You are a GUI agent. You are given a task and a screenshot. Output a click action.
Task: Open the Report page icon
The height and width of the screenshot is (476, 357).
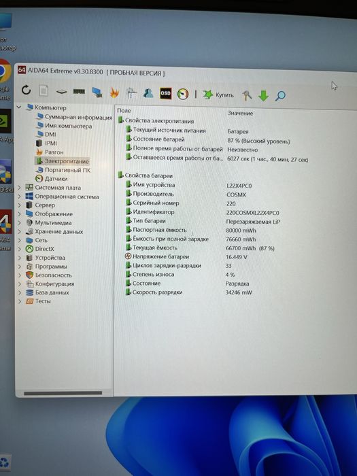coord(44,90)
